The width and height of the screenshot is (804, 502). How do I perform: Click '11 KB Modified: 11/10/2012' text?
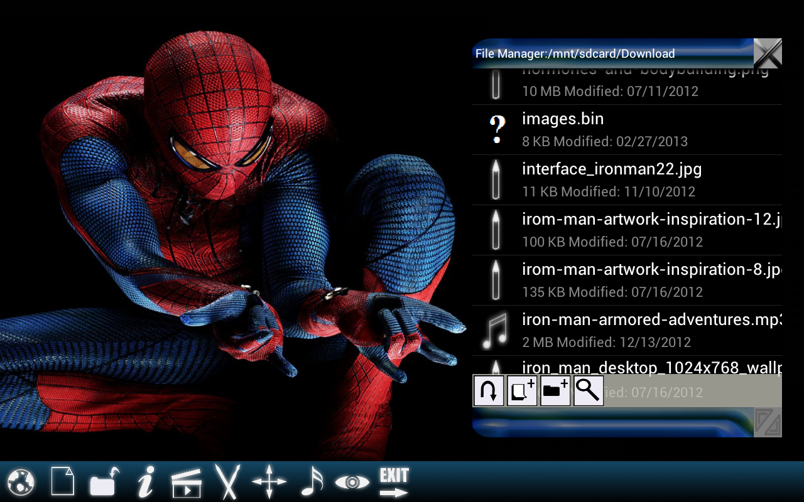609,191
